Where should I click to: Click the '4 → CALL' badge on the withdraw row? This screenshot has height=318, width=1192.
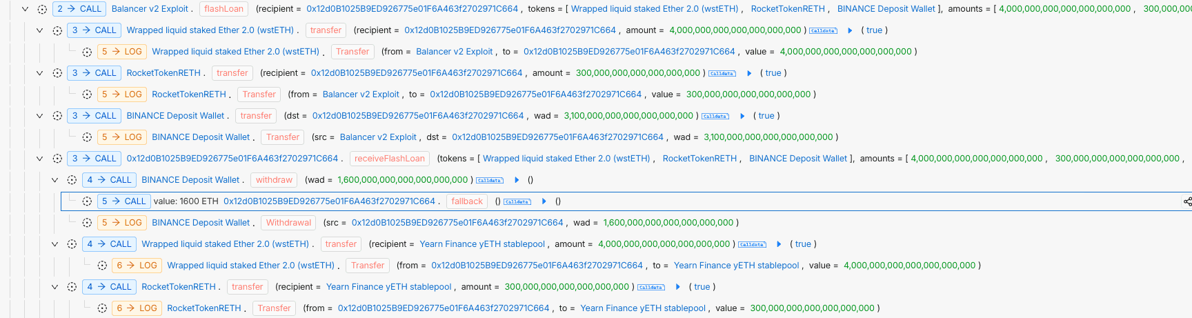click(x=109, y=180)
